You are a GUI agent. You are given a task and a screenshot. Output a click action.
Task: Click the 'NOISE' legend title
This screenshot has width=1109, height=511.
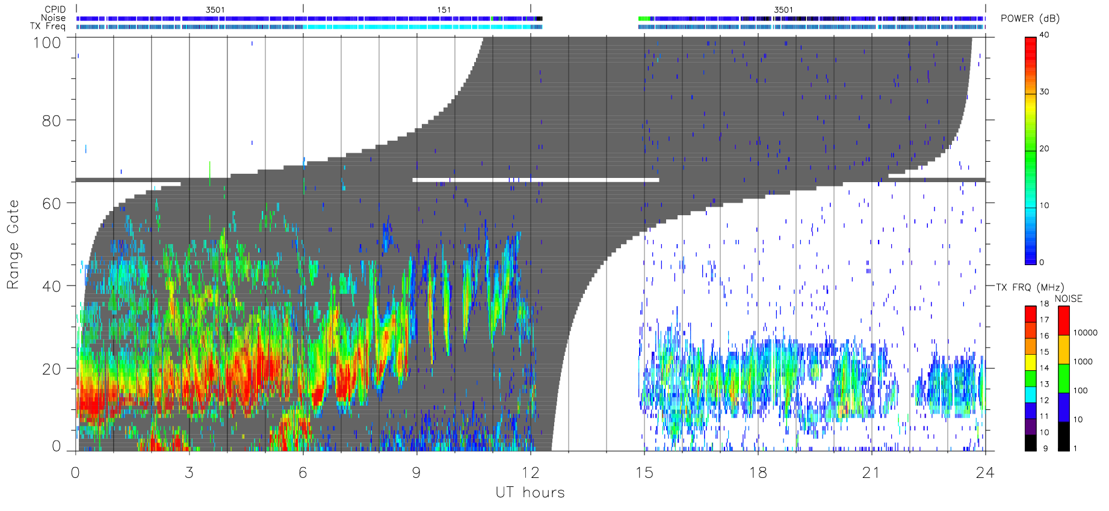point(1068,299)
